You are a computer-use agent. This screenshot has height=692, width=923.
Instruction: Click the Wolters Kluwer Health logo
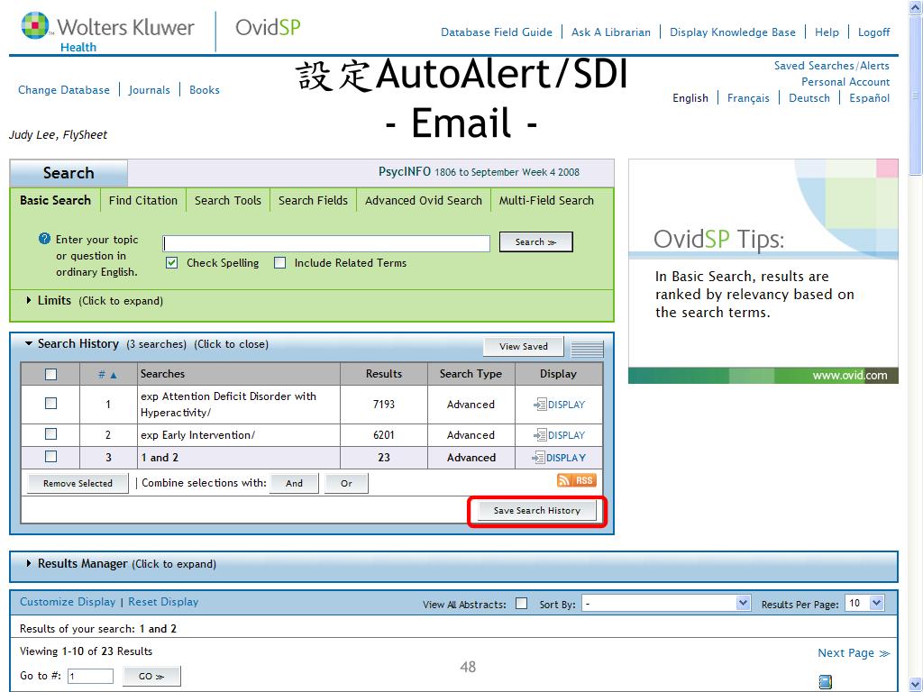(x=108, y=32)
